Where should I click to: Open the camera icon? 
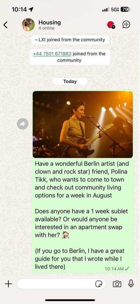coord(117,284)
